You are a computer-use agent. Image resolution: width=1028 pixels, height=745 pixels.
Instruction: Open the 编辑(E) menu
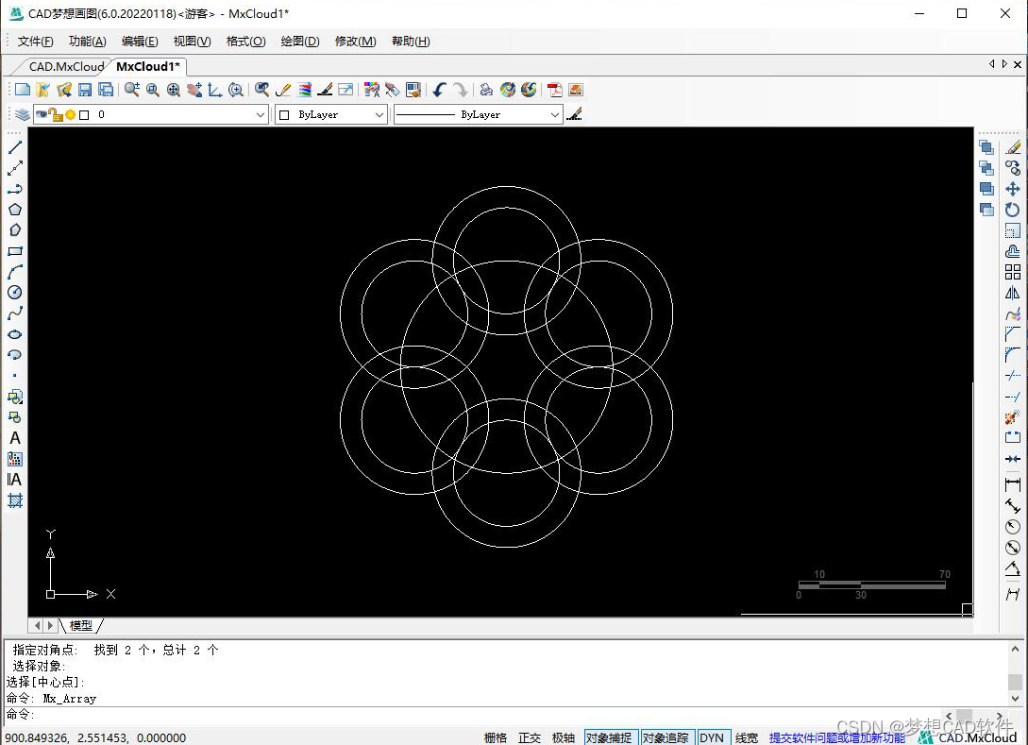click(140, 42)
